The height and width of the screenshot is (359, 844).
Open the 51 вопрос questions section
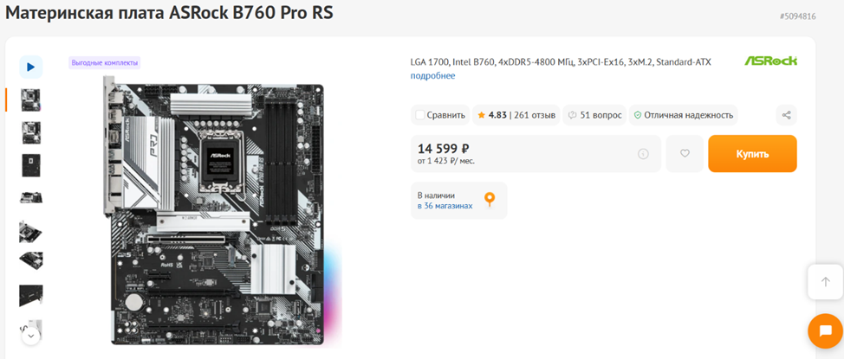pos(594,114)
